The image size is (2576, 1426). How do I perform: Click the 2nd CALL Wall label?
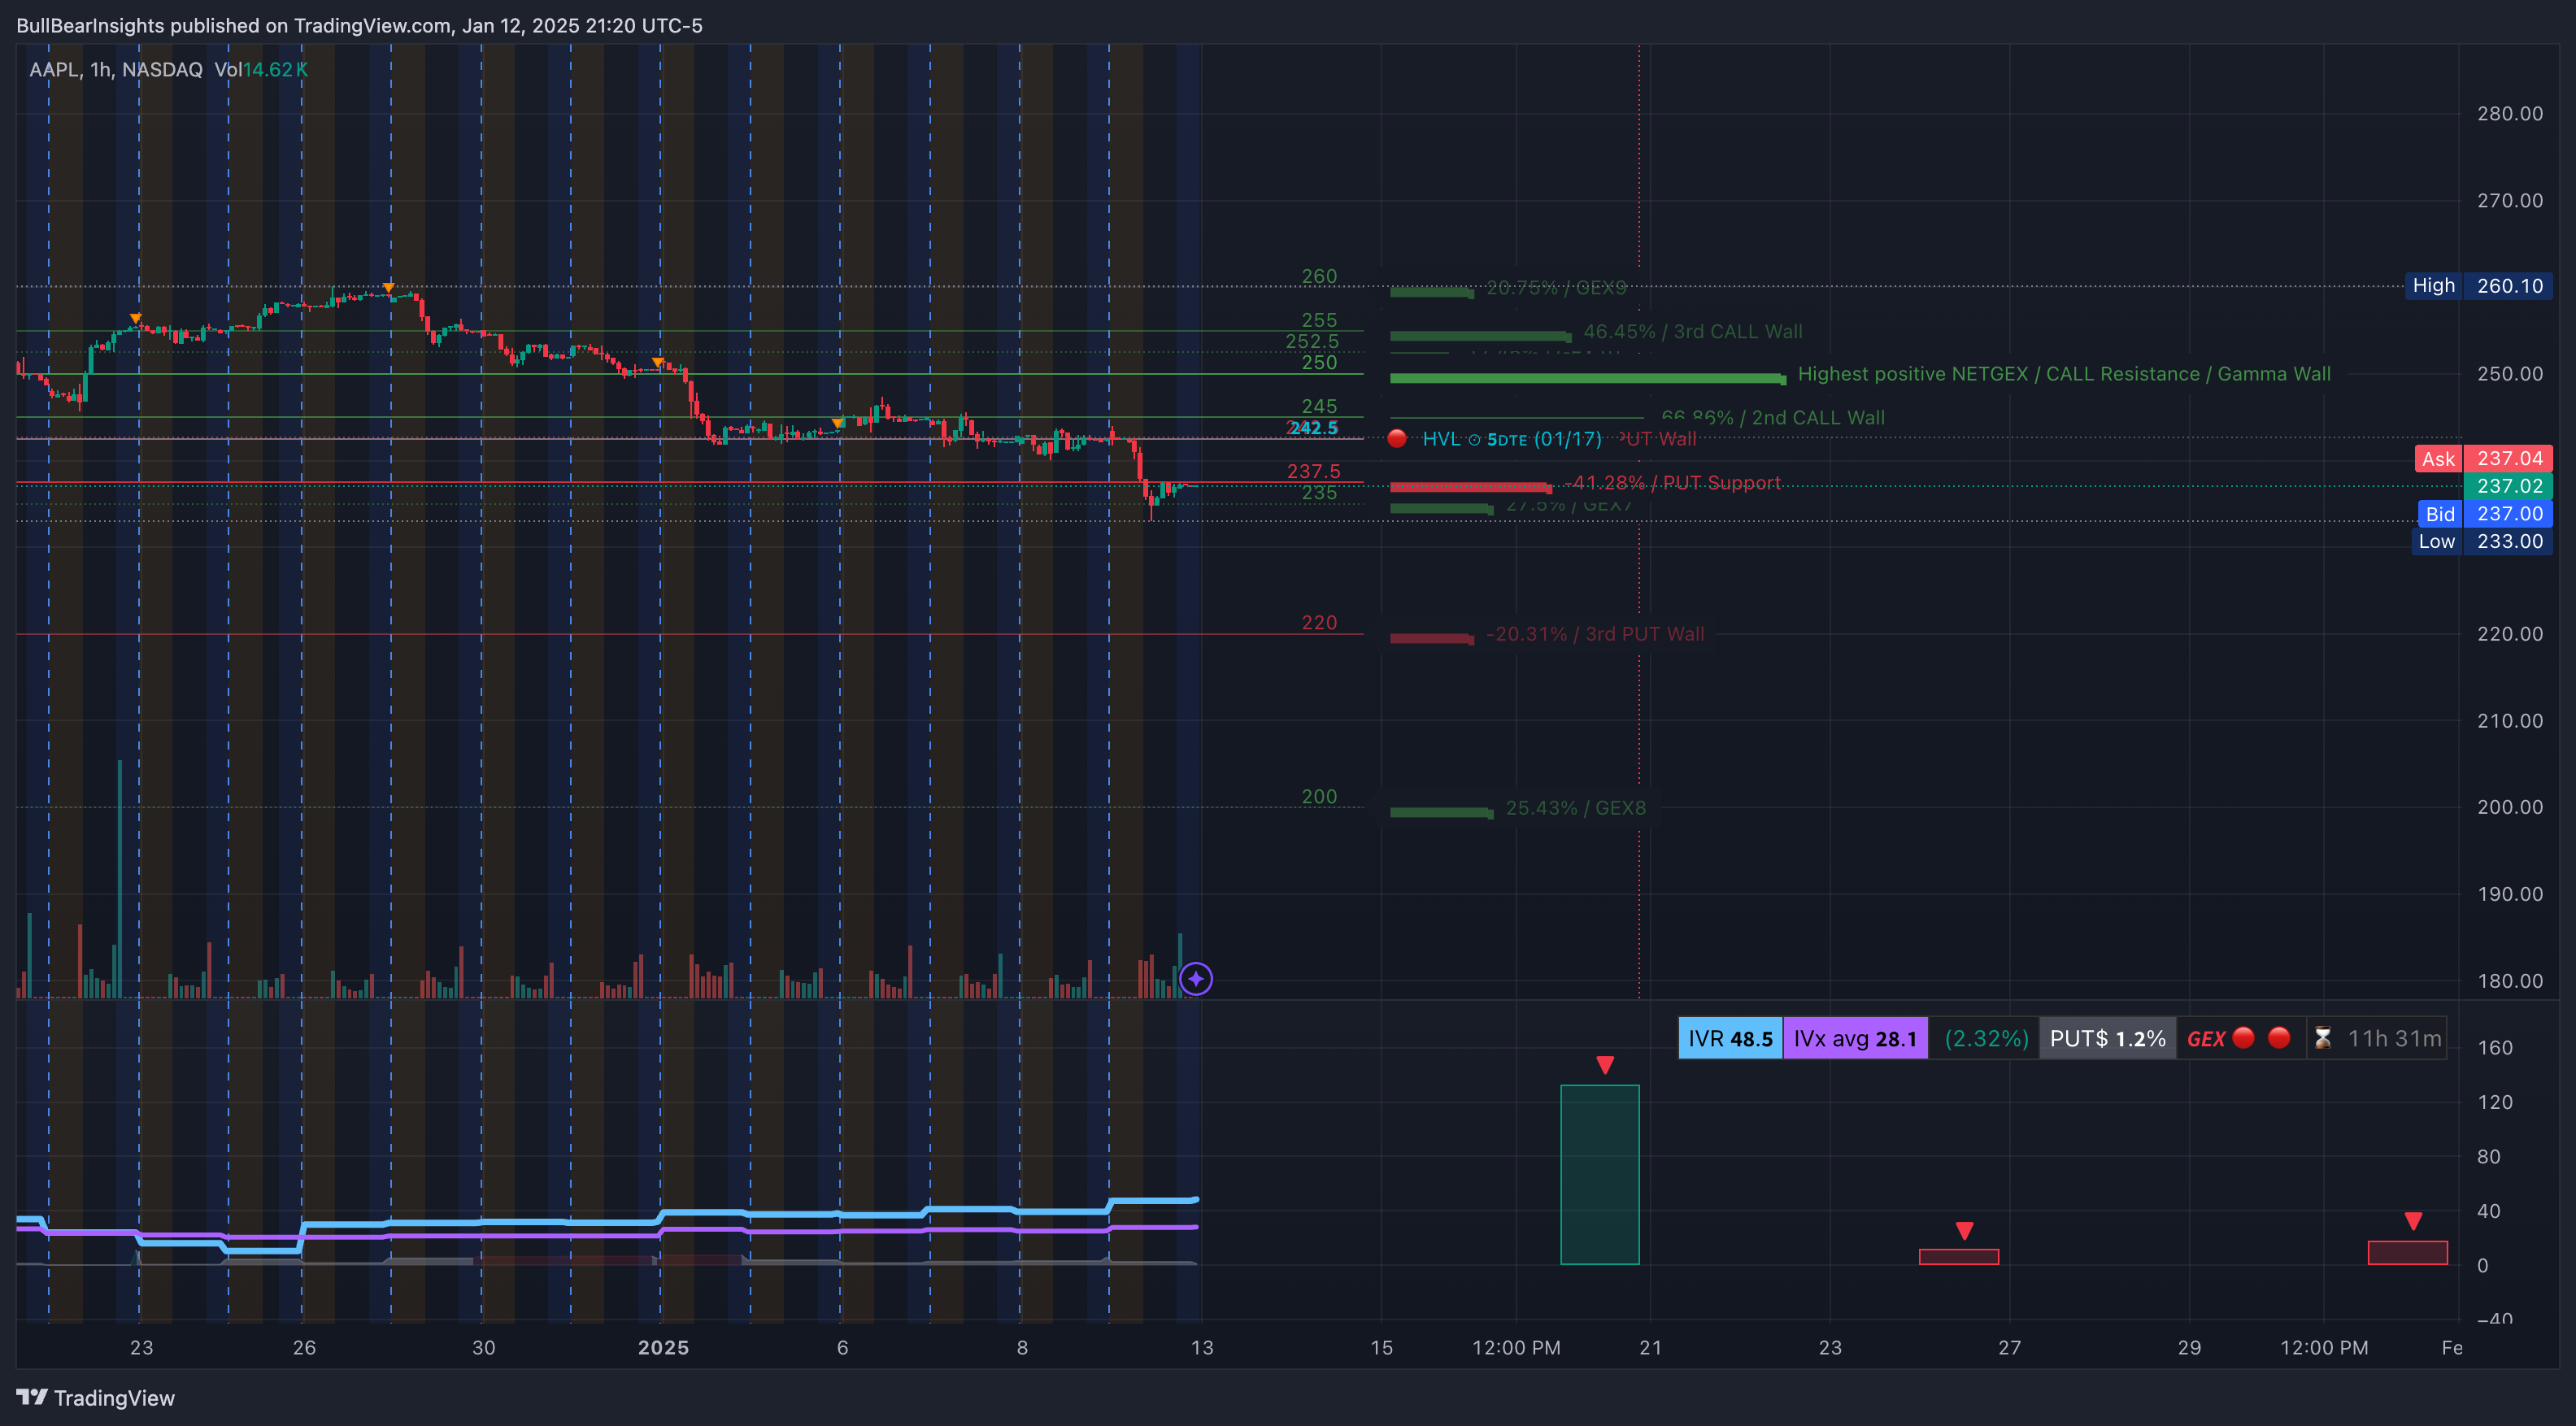tap(1772, 417)
